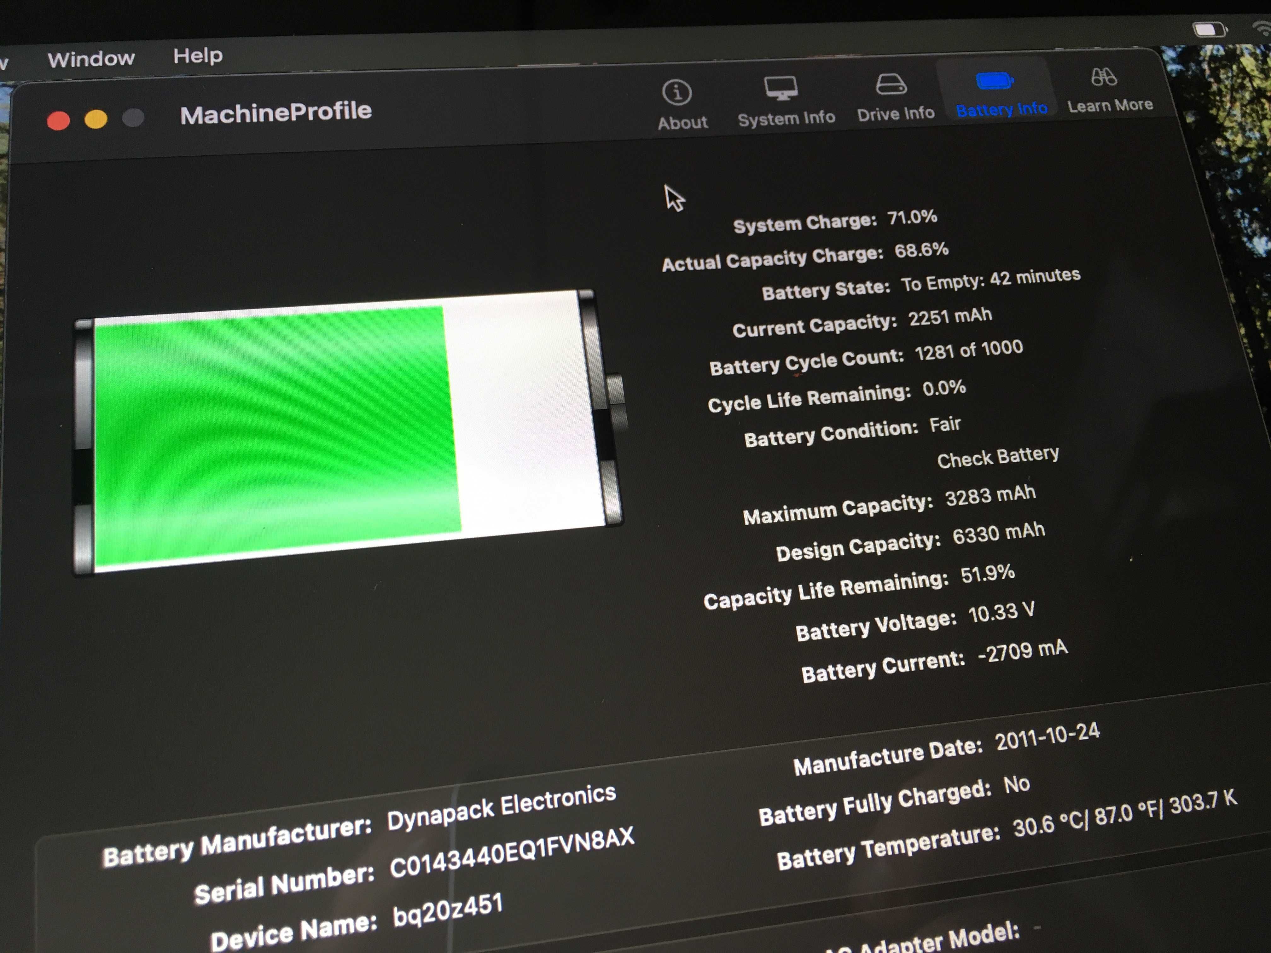Open the System Info monitor icon
The image size is (1271, 953).
click(x=780, y=89)
